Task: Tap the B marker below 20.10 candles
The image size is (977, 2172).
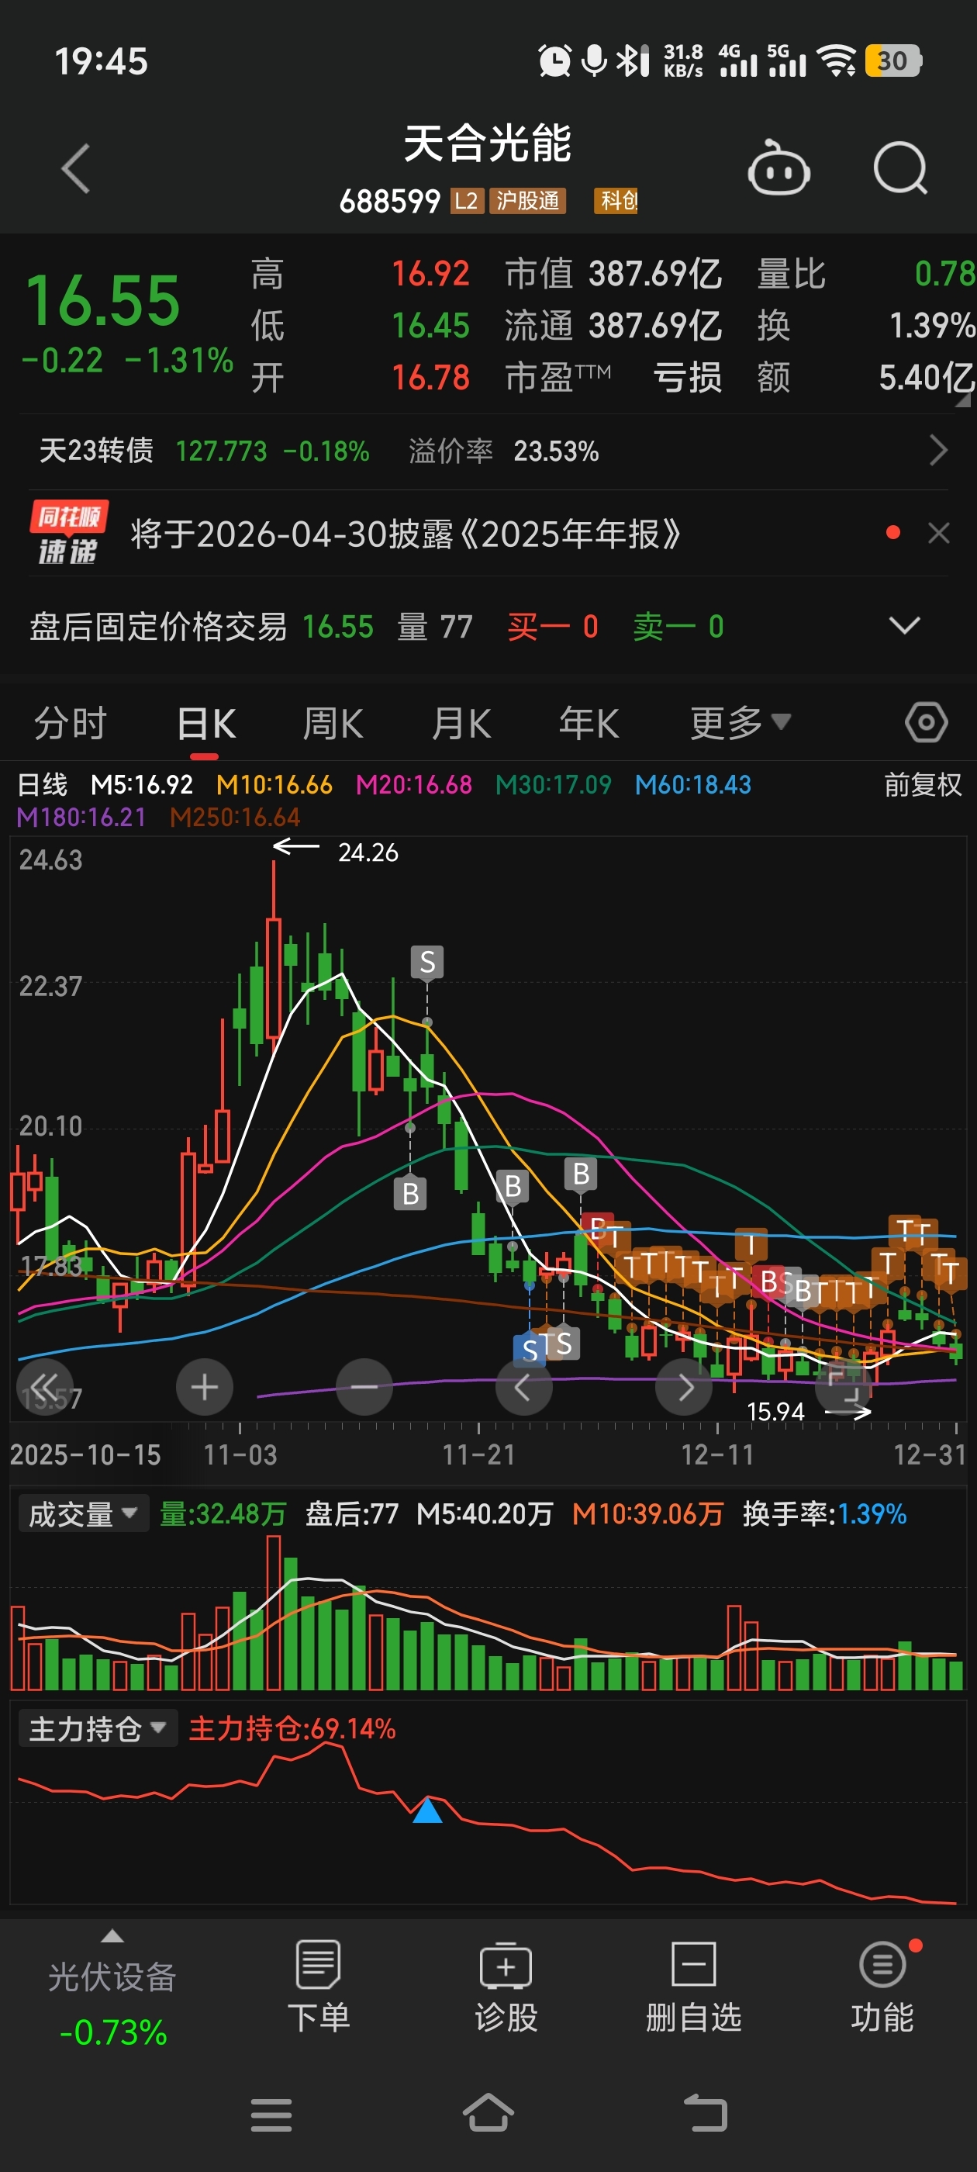Action: (x=410, y=1193)
